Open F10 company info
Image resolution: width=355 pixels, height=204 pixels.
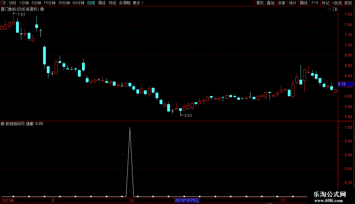pos(315,3)
